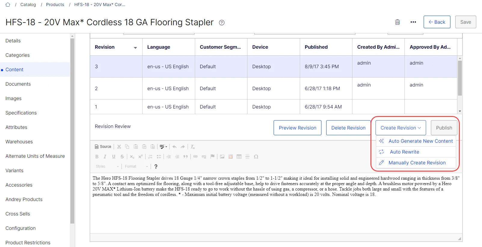Select the 6/28/17 9:54 AM cell
Image resolution: width=482 pixels, height=247 pixels.
point(326,107)
